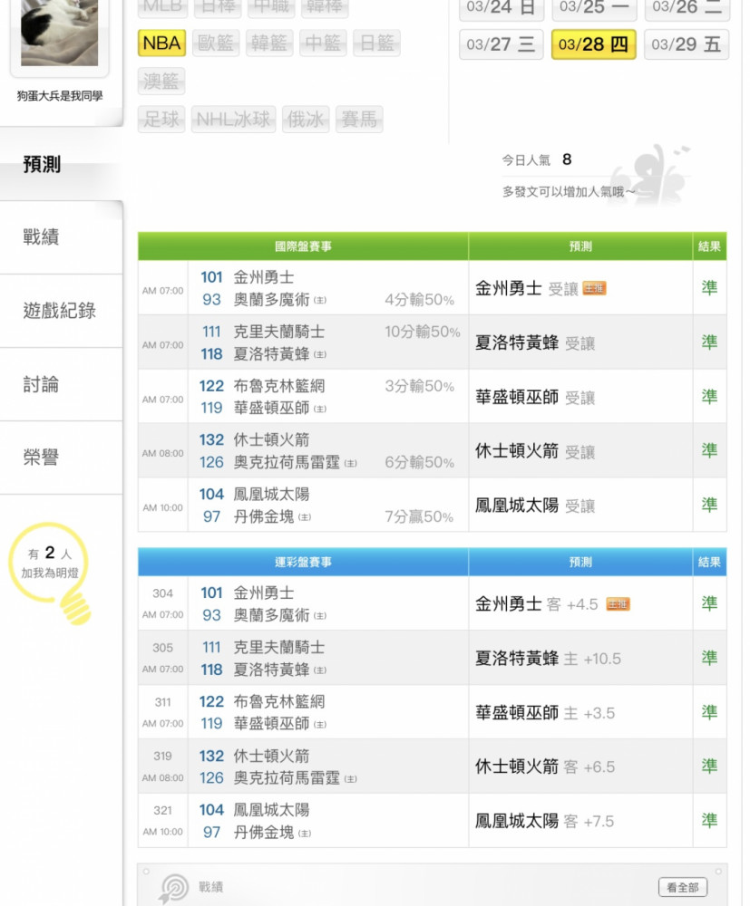Click game number 319 in 運彩盤賽事
The height and width of the screenshot is (906, 750).
(x=162, y=756)
